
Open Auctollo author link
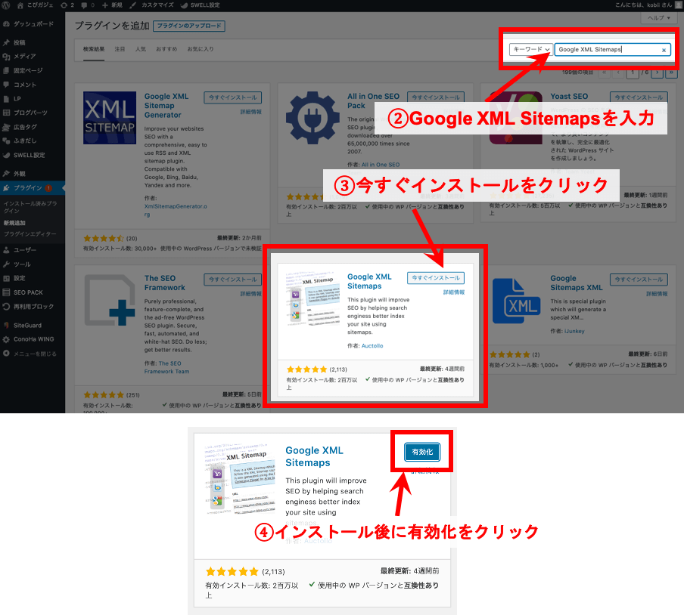tap(372, 346)
